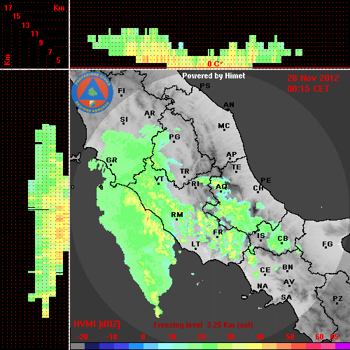The width and height of the screenshot is (350, 350).
Task: Click the IS city label
Action: (x=261, y=236)
